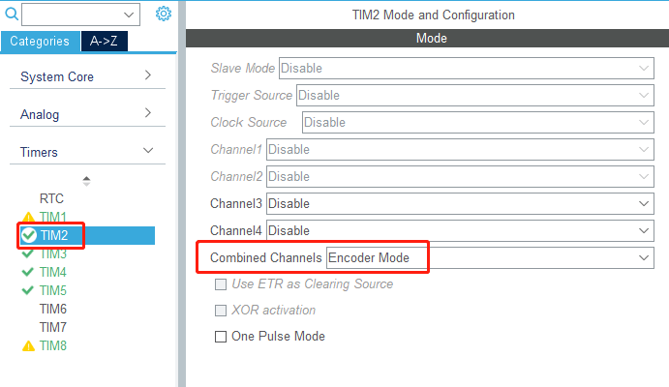
Task: Open the Combined Channels dropdown
Action: (490, 258)
